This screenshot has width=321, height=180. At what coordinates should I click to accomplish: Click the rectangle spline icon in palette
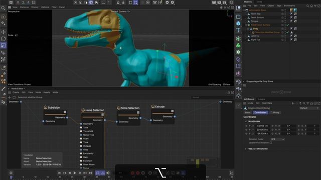(x=238, y=16)
